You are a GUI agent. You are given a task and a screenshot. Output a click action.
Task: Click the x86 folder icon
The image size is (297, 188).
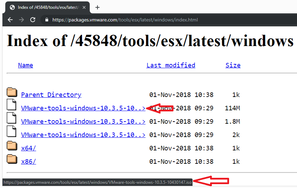coord(12,159)
